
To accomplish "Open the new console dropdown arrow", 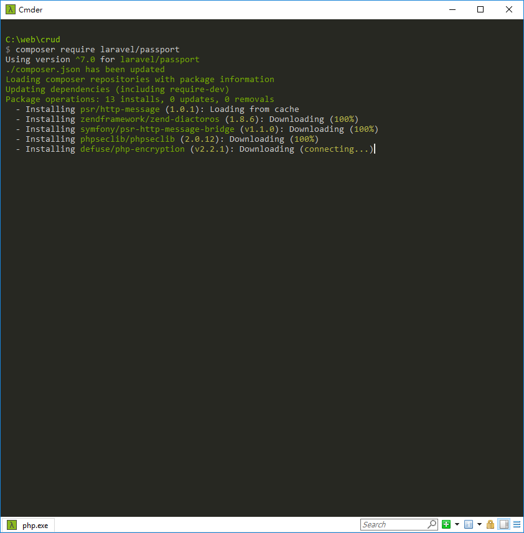I will (x=457, y=524).
